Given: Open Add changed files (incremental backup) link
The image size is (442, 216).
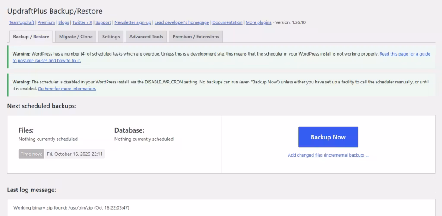Looking at the screenshot, I should coord(328,155).
